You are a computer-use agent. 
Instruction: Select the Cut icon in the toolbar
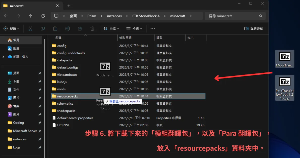pyautogui.click(x=30, y=28)
